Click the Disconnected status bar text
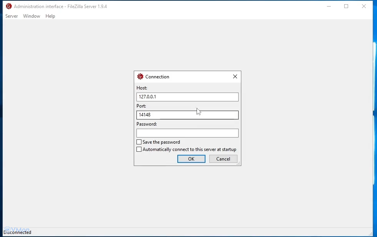This screenshot has height=237, width=377. tap(17, 232)
